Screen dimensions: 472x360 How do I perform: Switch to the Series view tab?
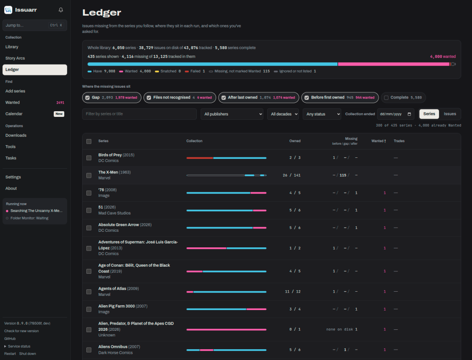429,114
